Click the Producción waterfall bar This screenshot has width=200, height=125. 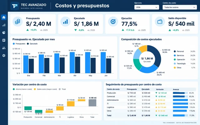coord(28,108)
